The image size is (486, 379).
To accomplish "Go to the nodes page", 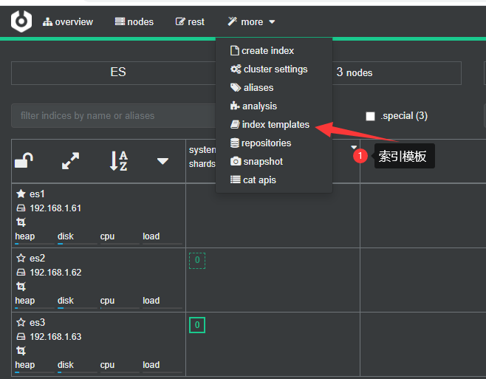I will (134, 21).
